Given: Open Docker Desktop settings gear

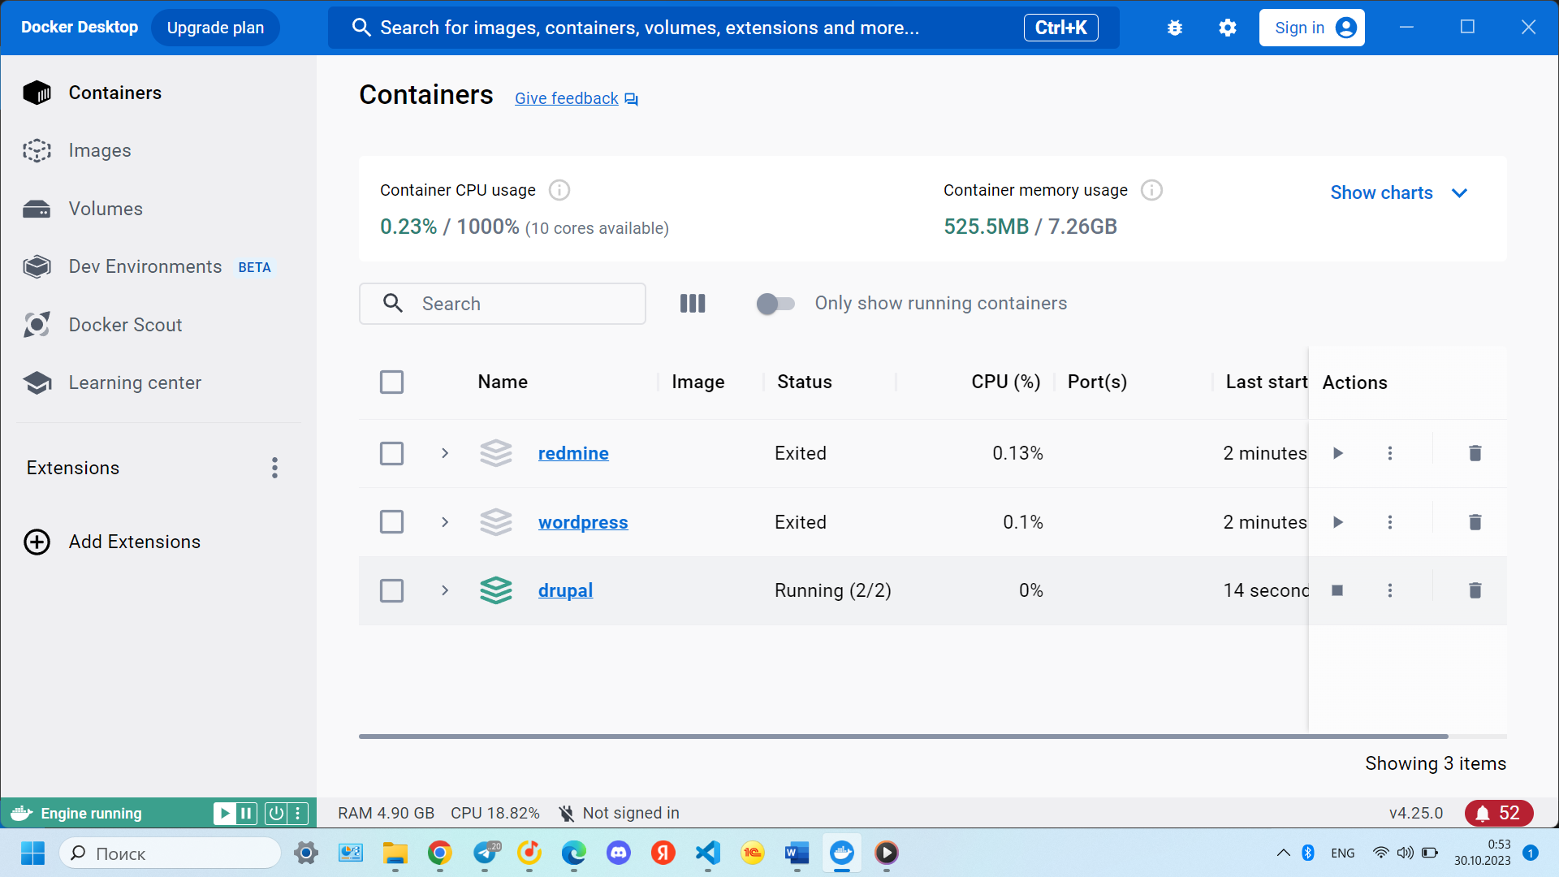Looking at the screenshot, I should (x=1228, y=28).
